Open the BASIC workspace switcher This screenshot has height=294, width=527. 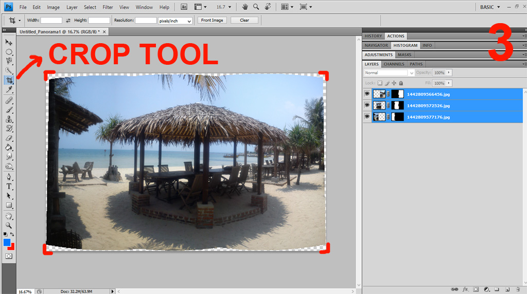click(x=490, y=7)
